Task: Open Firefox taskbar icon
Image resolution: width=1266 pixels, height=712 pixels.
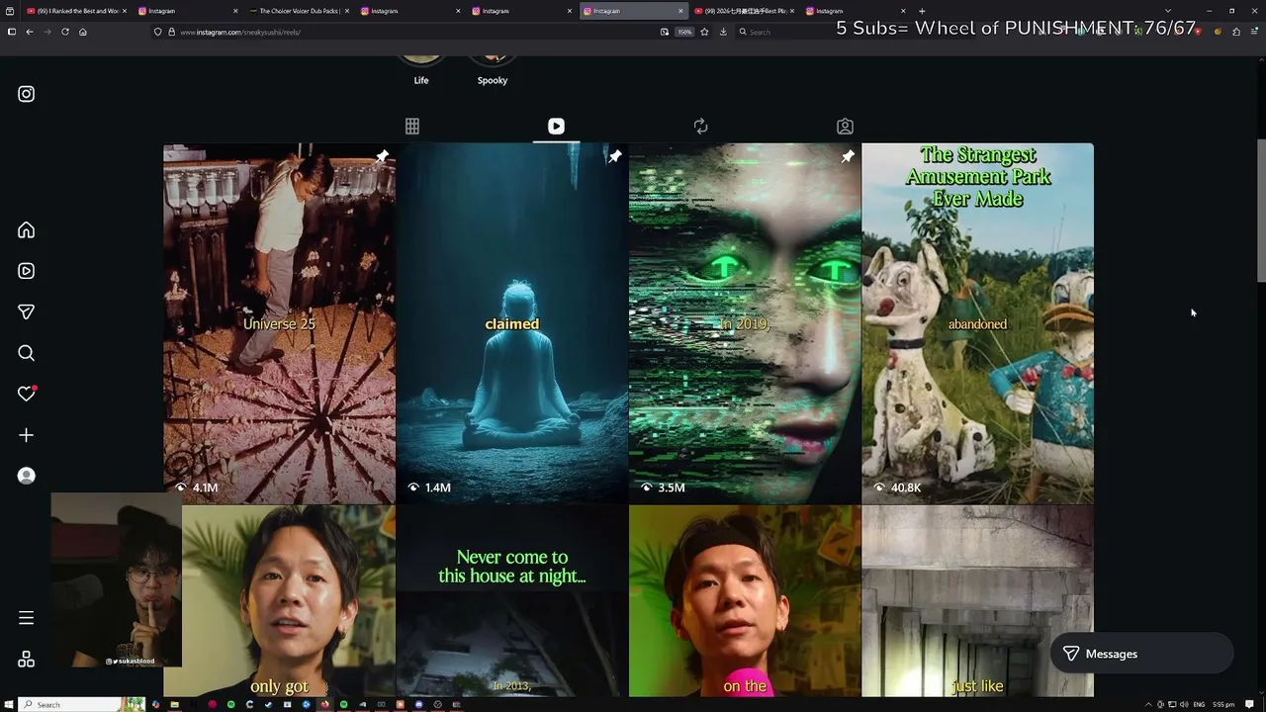Action: pos(325,704)
